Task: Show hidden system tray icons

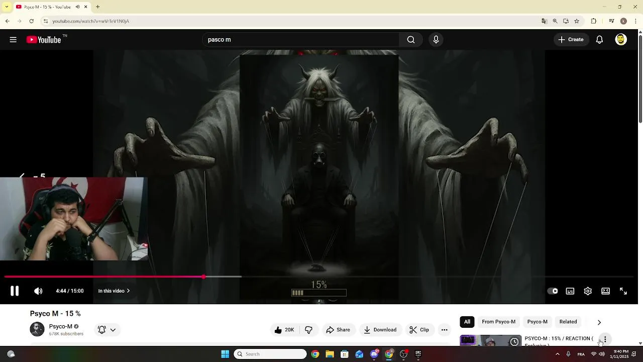Action: tap(557, 354)
